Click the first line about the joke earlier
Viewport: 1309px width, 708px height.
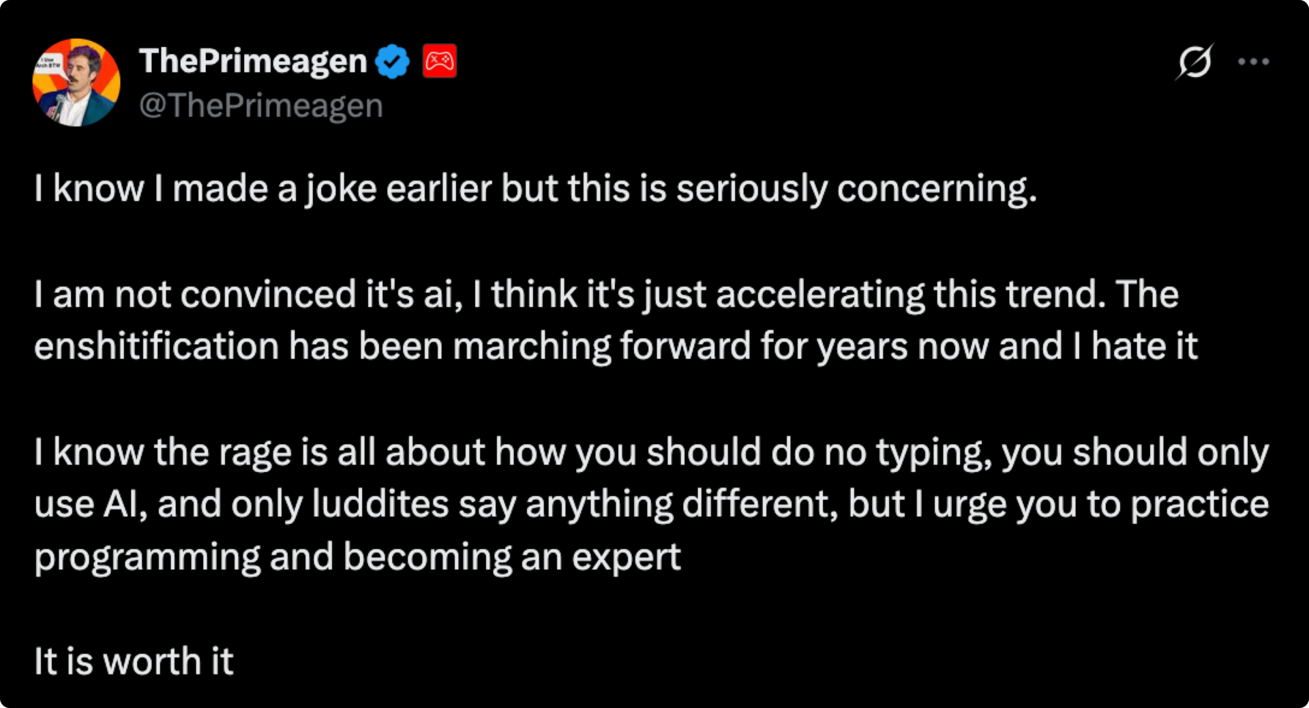click(x=535, y=189)
